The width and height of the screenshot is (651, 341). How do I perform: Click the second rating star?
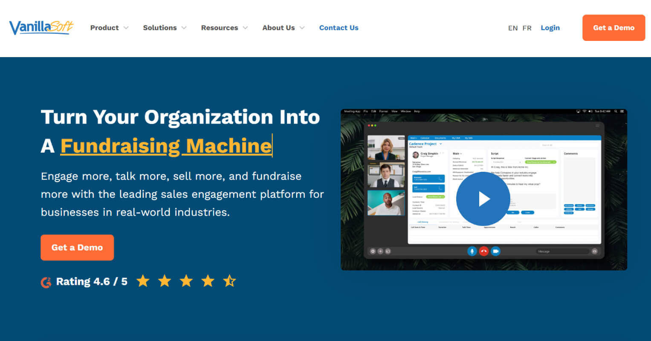coord(165,281)
